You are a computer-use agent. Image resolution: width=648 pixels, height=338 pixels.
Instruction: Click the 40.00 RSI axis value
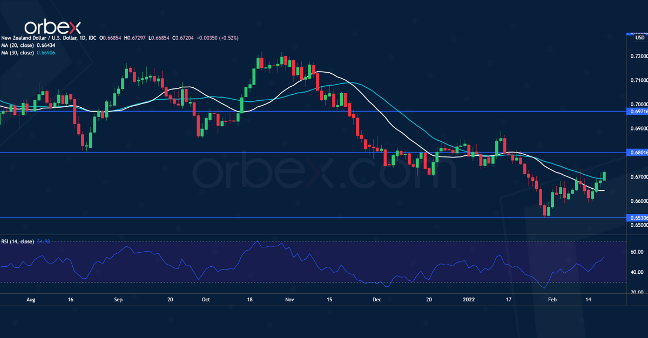[x=637, y=272]
